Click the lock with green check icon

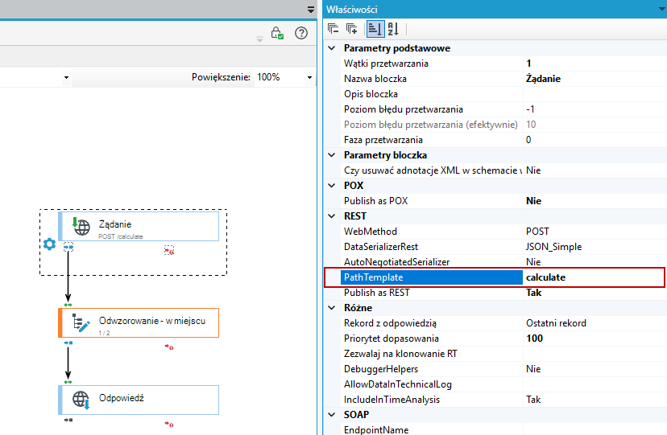tap(277, 33)
